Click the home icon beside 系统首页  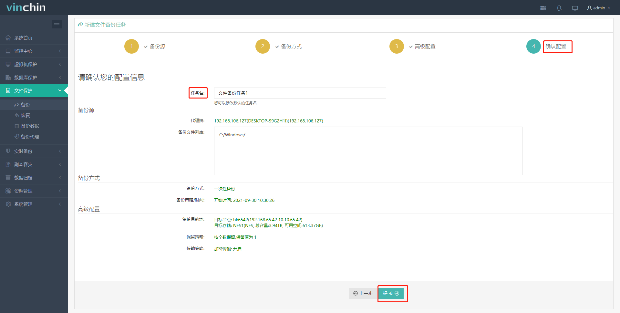[8, 38]
